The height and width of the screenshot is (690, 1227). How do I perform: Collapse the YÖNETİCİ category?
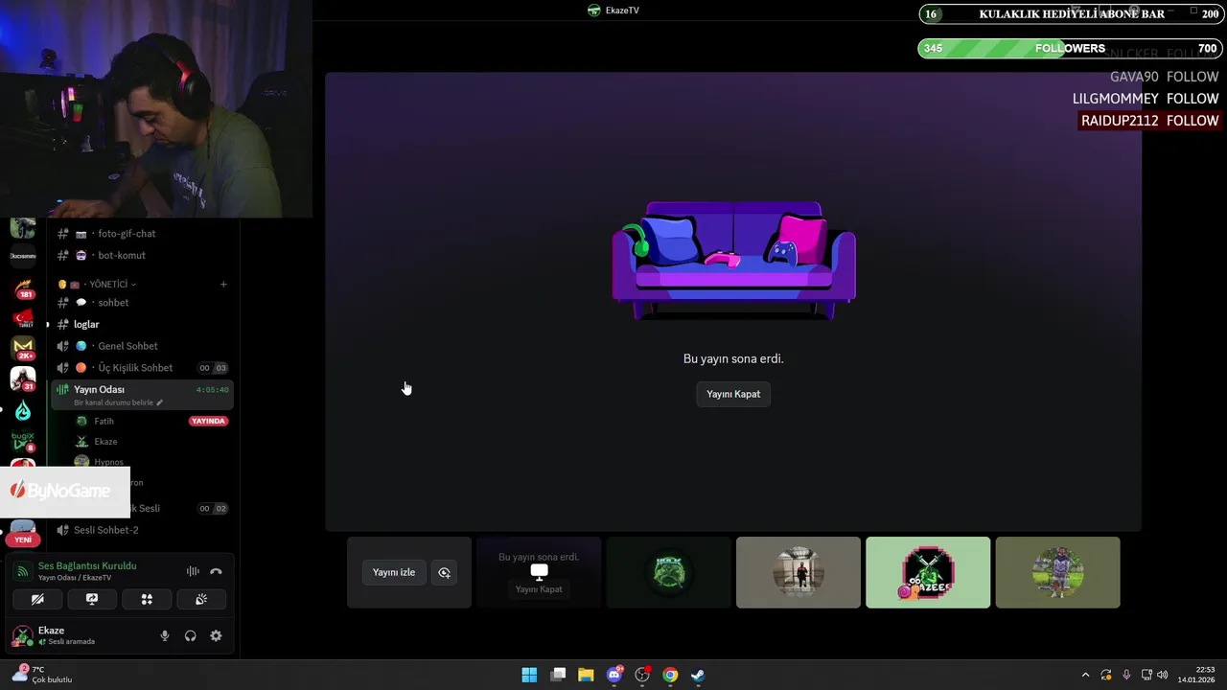(x=112, y=285)
